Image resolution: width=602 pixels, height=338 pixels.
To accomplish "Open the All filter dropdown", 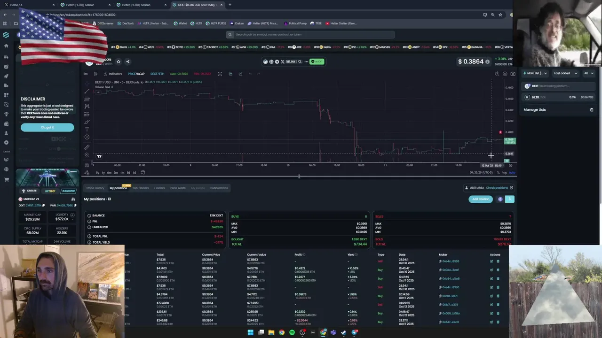I will [x=588, y=73].
